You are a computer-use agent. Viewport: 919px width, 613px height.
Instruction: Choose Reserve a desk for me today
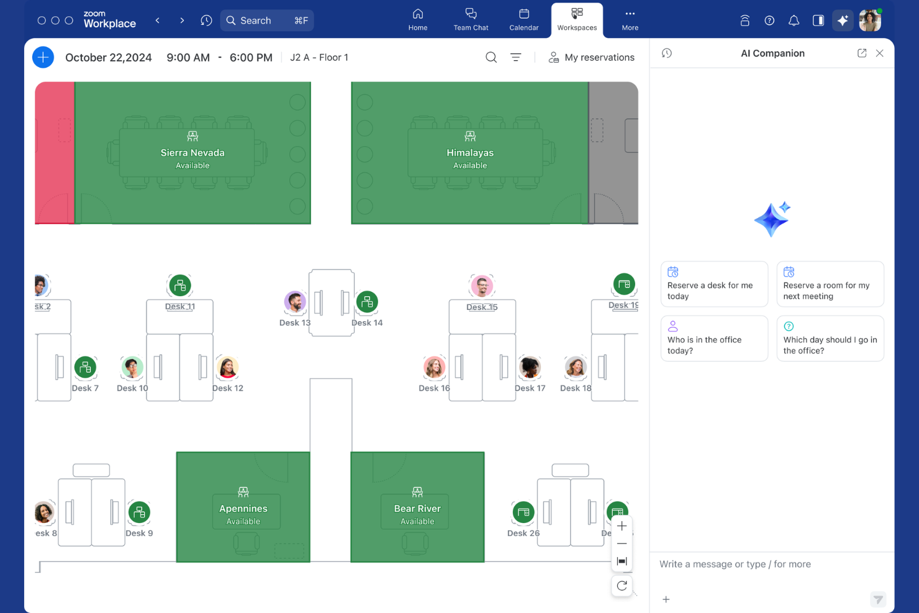click(x=714, y=284)
